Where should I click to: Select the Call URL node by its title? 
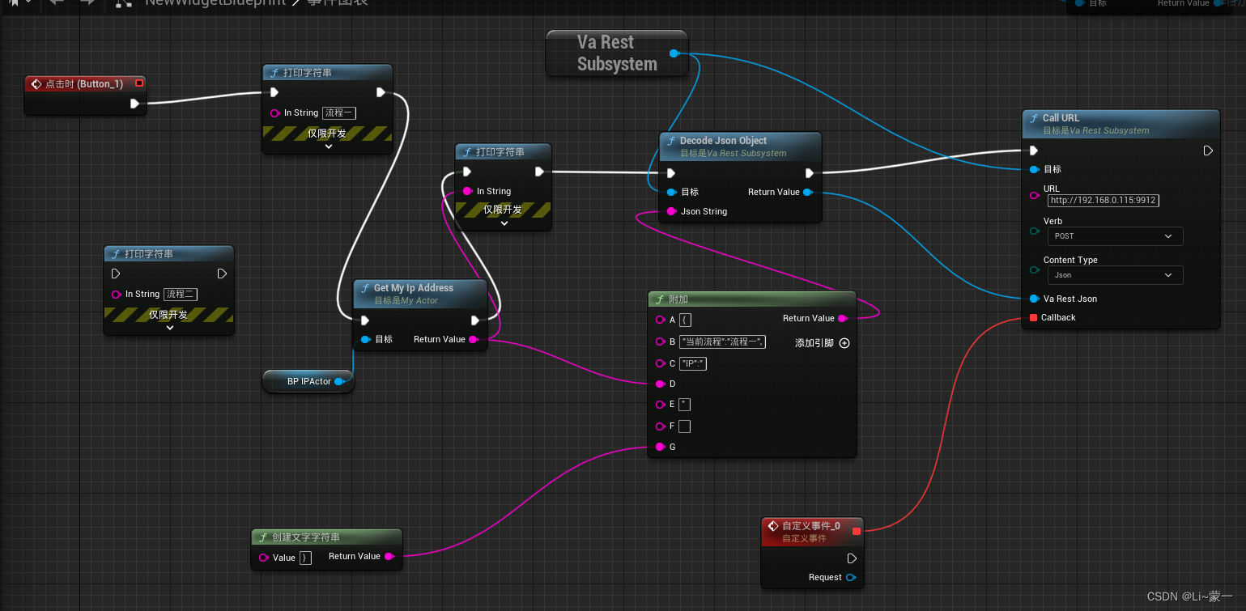click(x=1061, y=118)
